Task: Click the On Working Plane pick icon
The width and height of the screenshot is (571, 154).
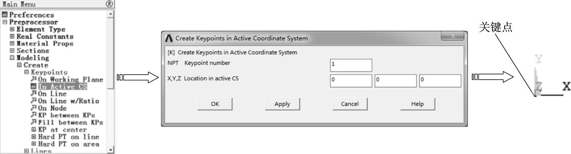Action: pos(34,79)
